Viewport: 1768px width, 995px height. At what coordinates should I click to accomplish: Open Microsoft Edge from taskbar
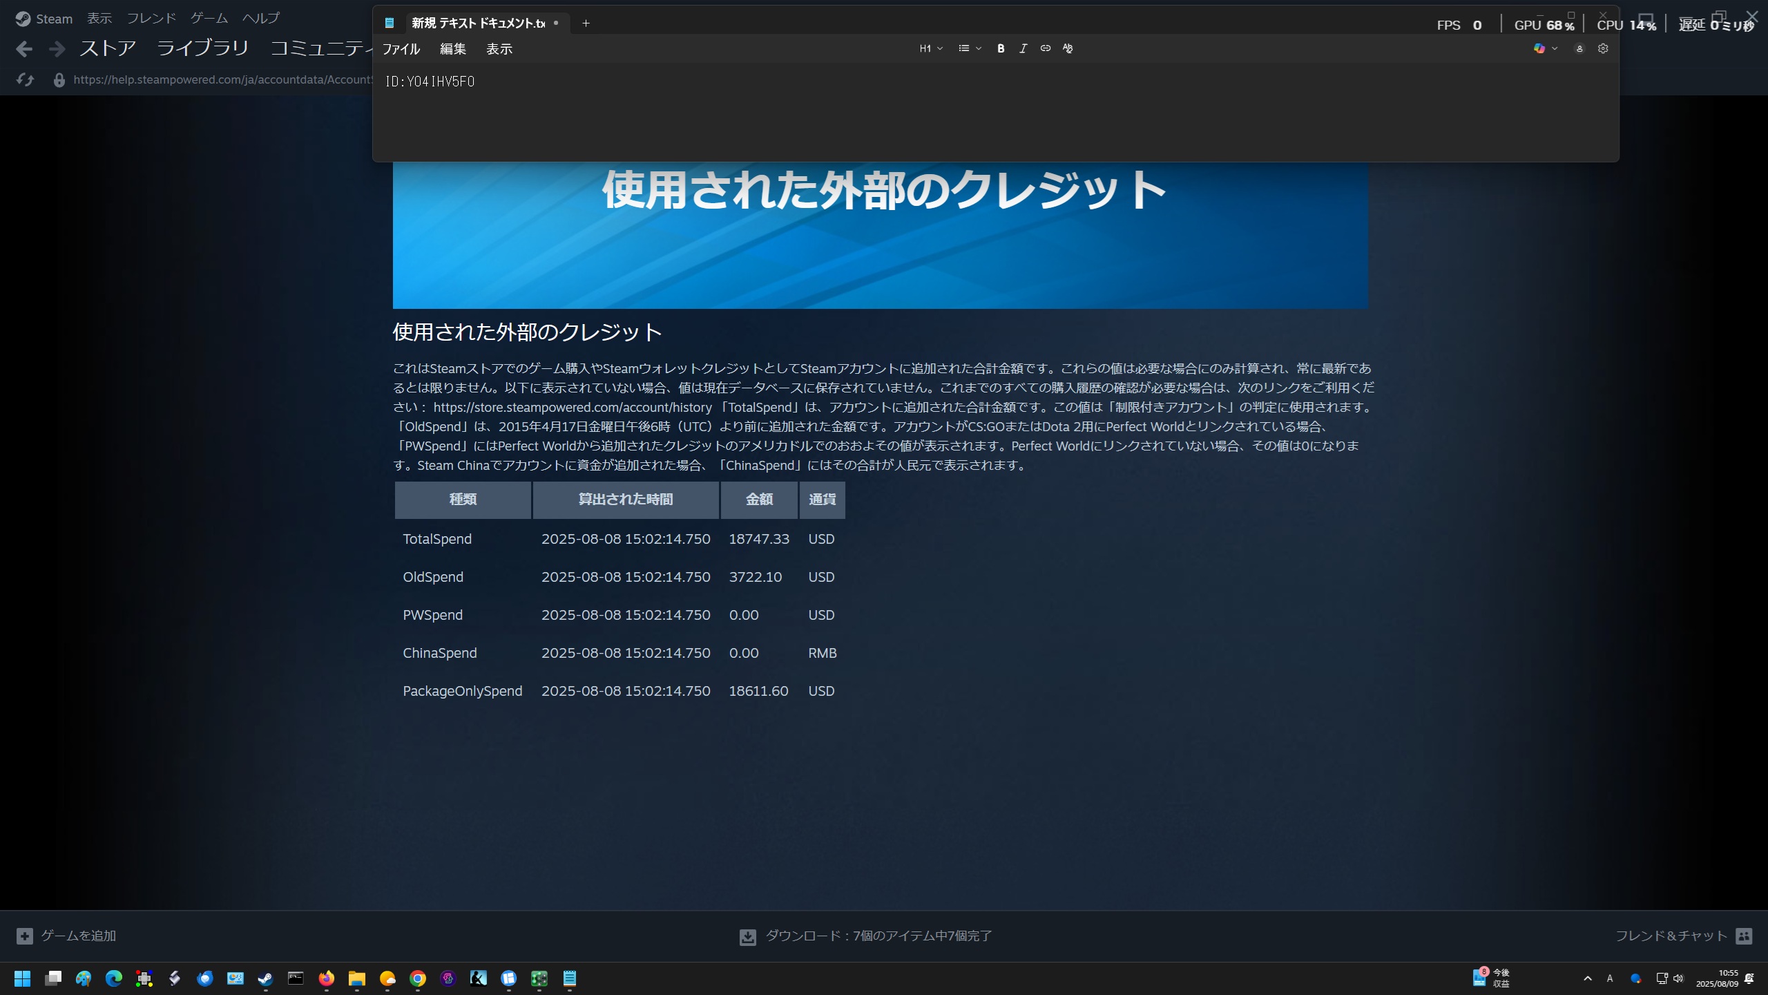[x=114, y=978]
